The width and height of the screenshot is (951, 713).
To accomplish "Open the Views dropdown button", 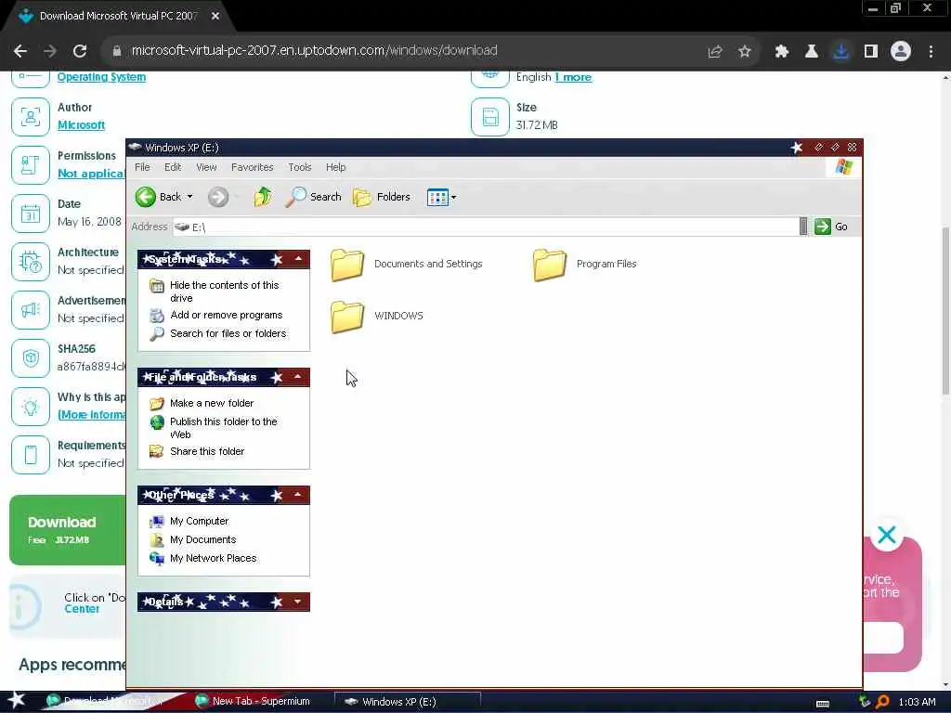I will click(441, 197).
